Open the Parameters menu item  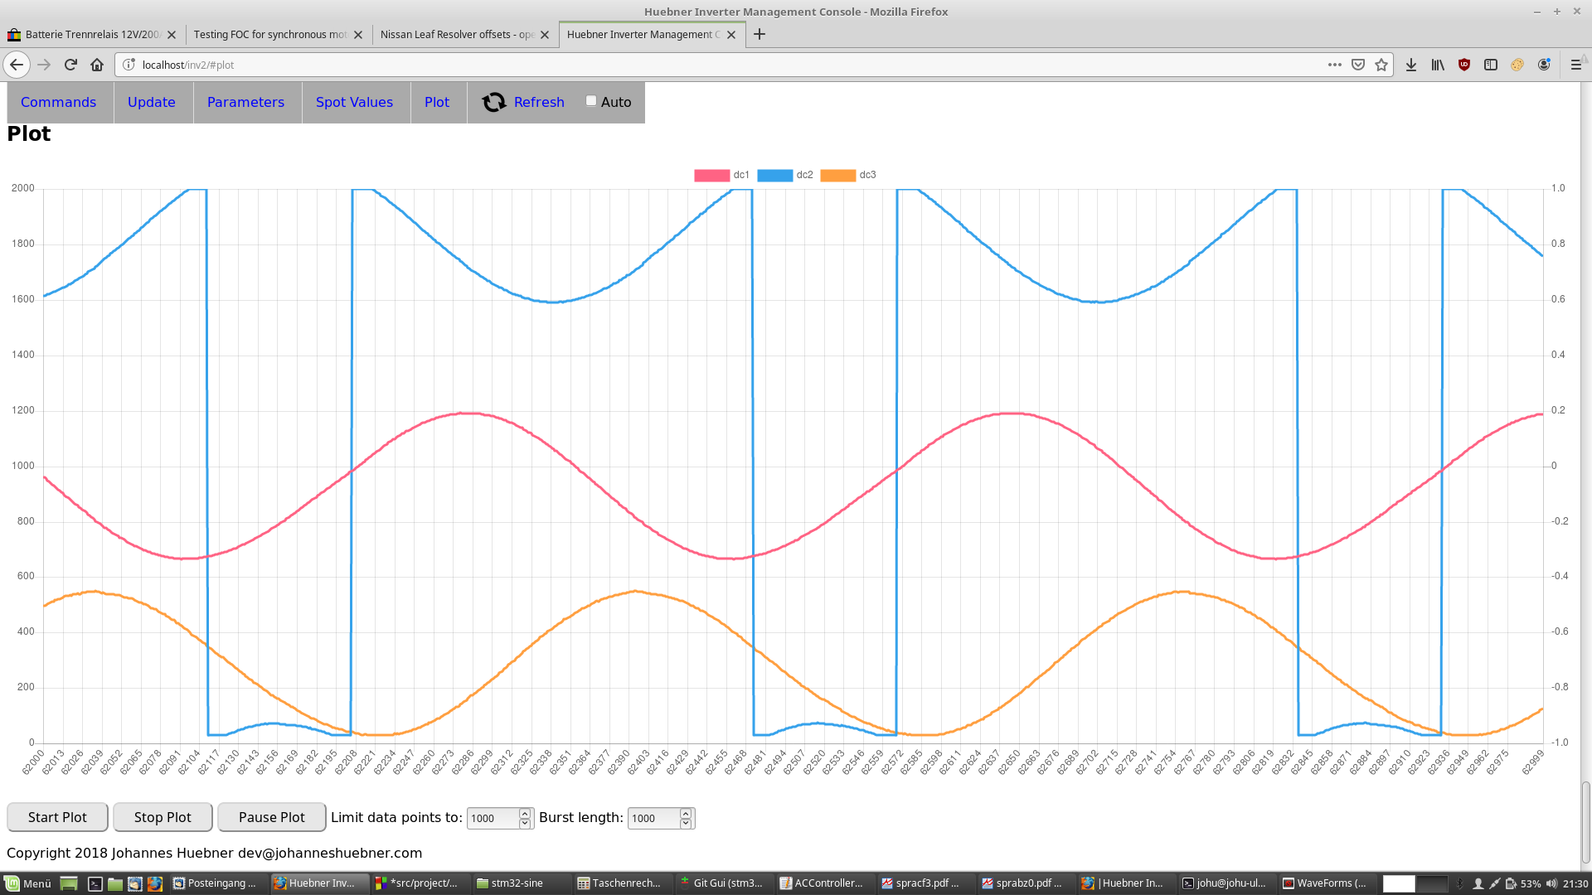click(x=245, y=102)
